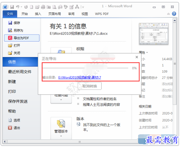Open the output directory link E:\Word2010视频教程\素材\7
The height and width of the screenshot is (149, 181).
[x=80, y=78]
